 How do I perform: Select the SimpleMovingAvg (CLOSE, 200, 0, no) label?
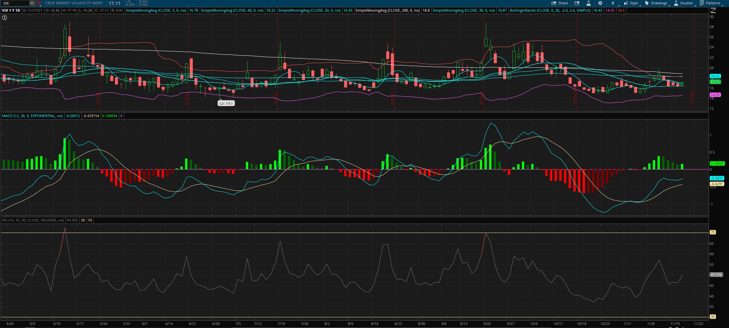(388, 10)
